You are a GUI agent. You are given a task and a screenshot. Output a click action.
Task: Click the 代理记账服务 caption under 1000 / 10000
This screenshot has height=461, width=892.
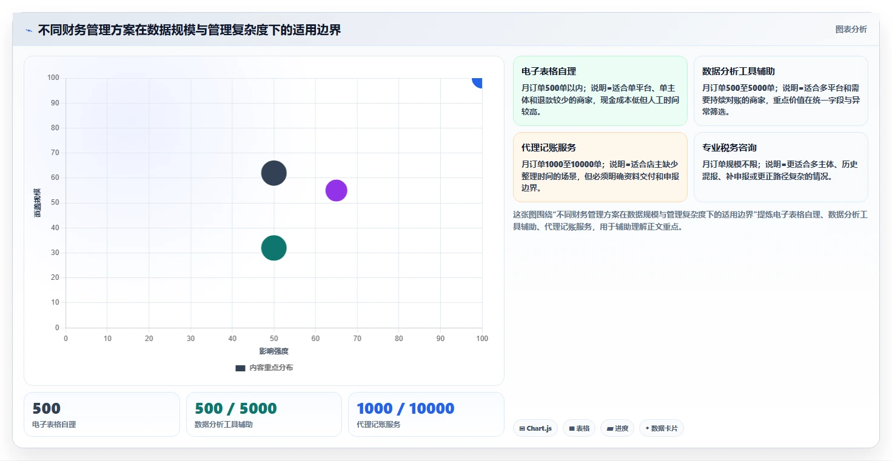(x=378, y=425)
